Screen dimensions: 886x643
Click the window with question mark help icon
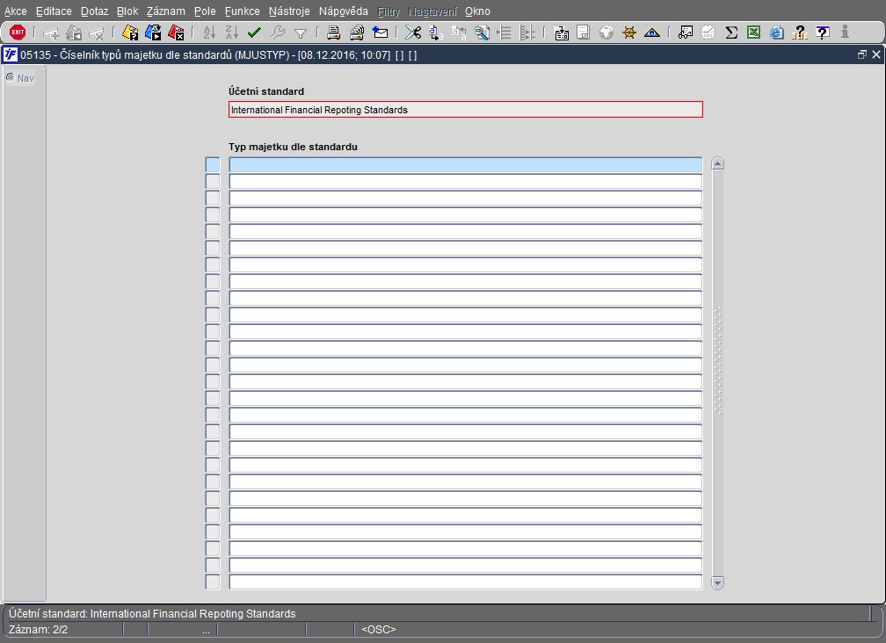[823, 33]
